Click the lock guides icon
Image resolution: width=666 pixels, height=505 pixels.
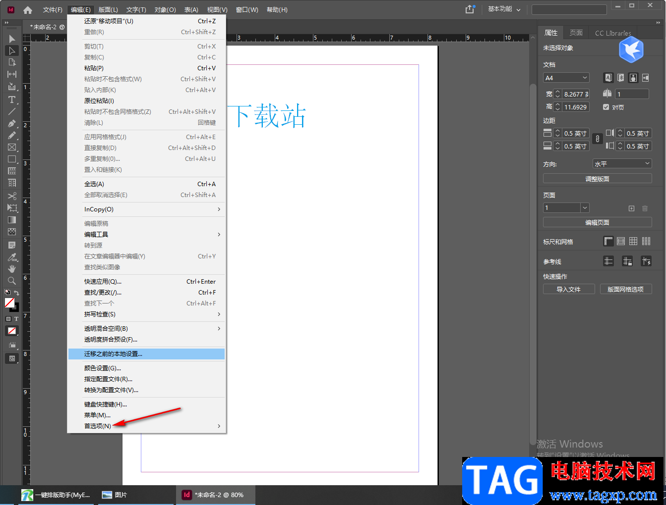tap(627, 261)
